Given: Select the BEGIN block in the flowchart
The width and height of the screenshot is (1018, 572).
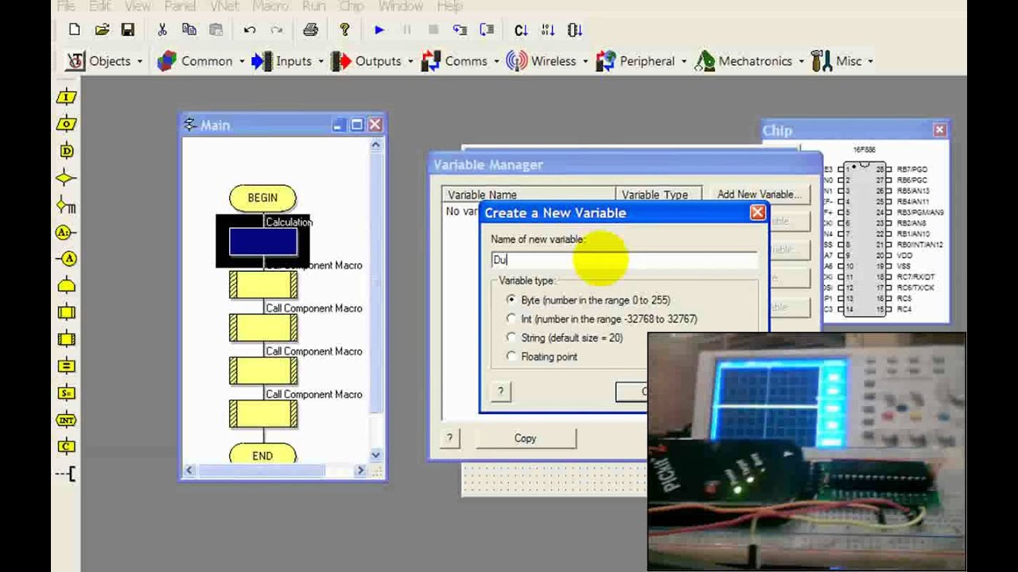Looking at the screenshot, I should click(x=262, y=198).
